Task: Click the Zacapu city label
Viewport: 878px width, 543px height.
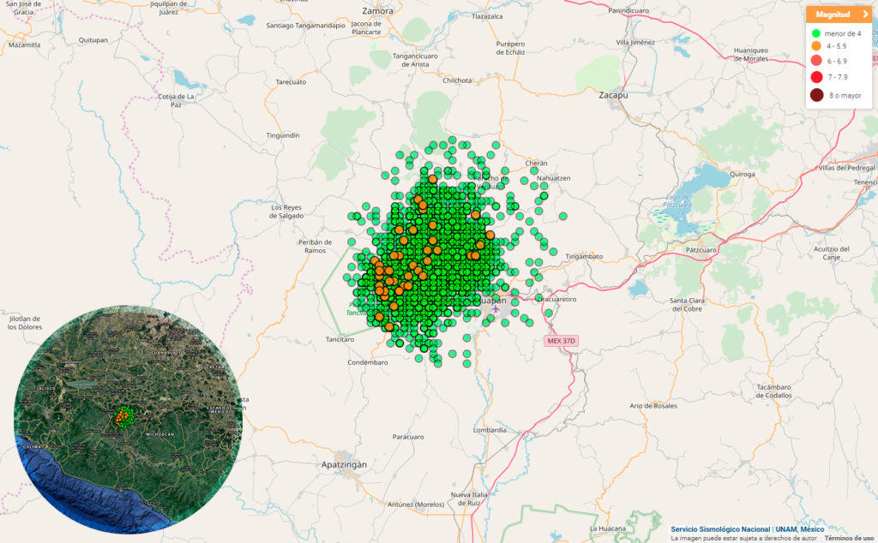Action: [613, 95]
